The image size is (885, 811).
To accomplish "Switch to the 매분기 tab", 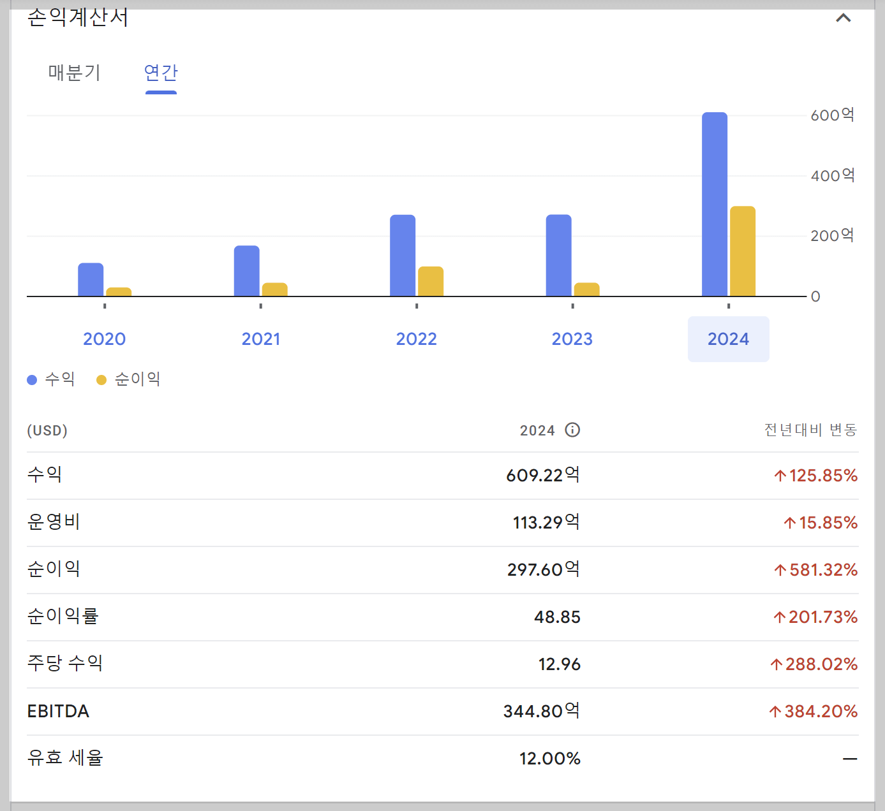I will point(74,73).
